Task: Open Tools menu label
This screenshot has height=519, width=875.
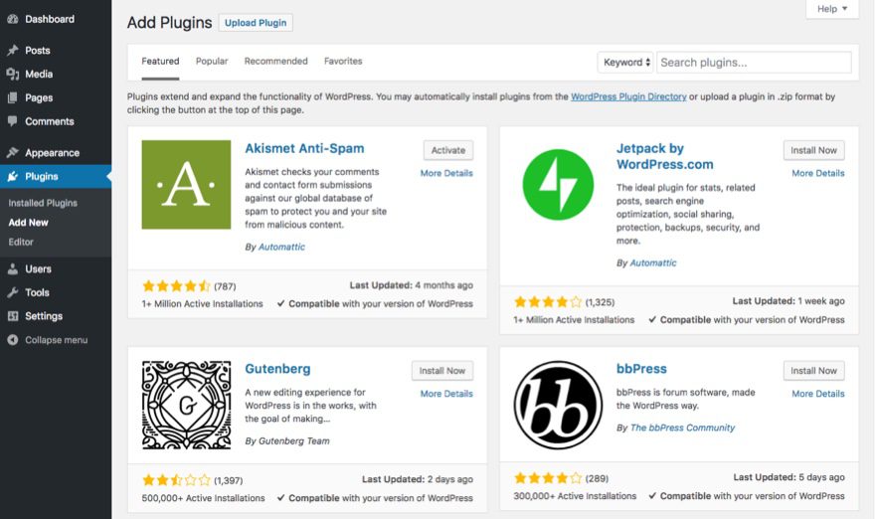Action: coord(37,292)
